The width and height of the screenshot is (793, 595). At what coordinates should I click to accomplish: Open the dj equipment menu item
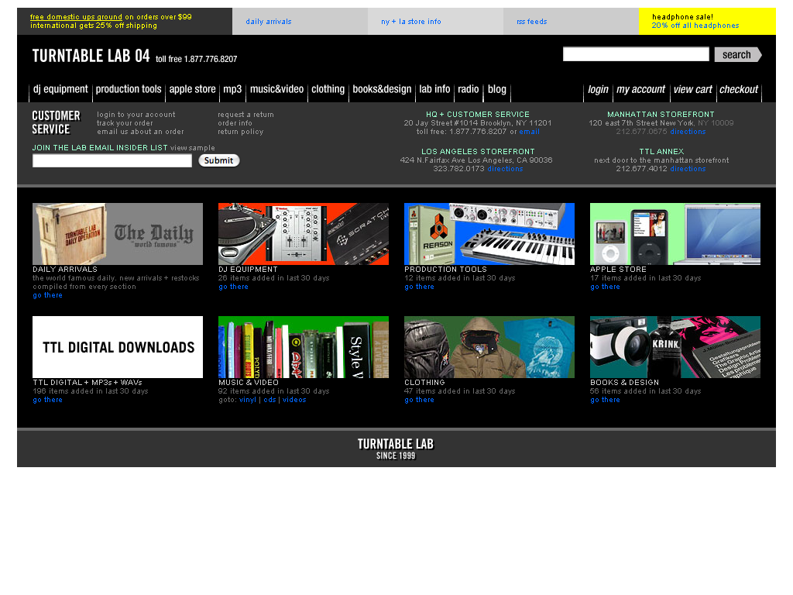(60, 90)
